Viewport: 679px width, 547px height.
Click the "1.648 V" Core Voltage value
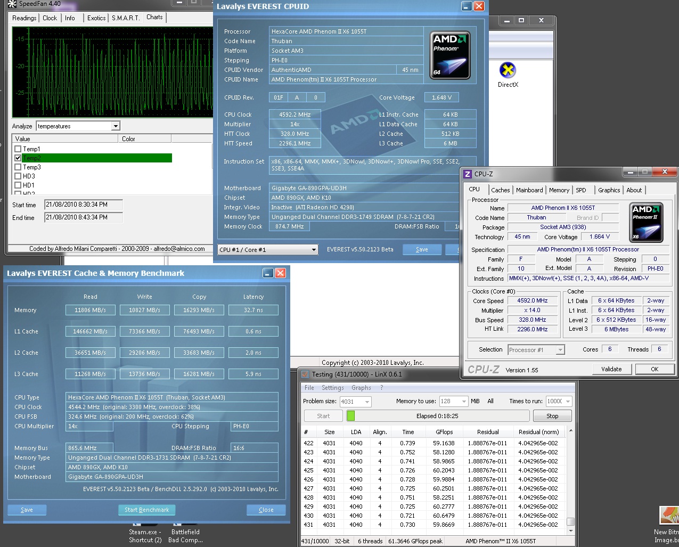point(442,97)
